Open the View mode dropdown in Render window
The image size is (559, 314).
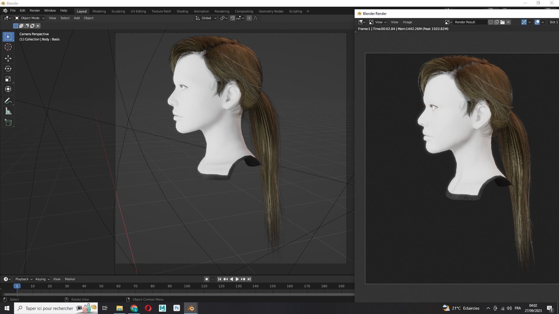[x=378, y=22]
